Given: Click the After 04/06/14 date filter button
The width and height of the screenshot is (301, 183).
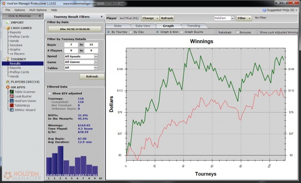Looking at the screenshot, I should click(75, 29).
